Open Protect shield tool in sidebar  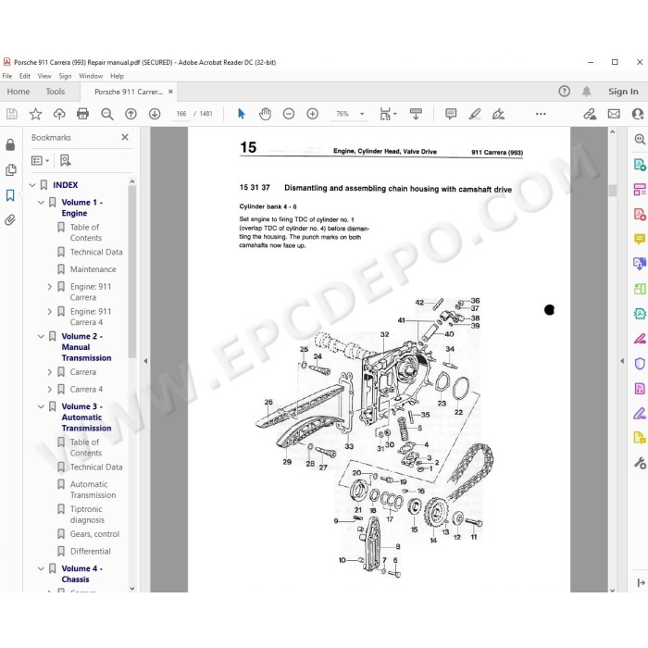(640, 364)
